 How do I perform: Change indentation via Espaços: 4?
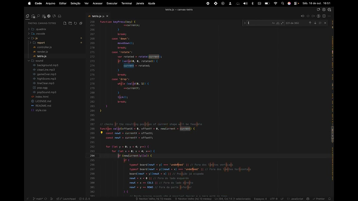pyautogui.click(x=260, y=199)
